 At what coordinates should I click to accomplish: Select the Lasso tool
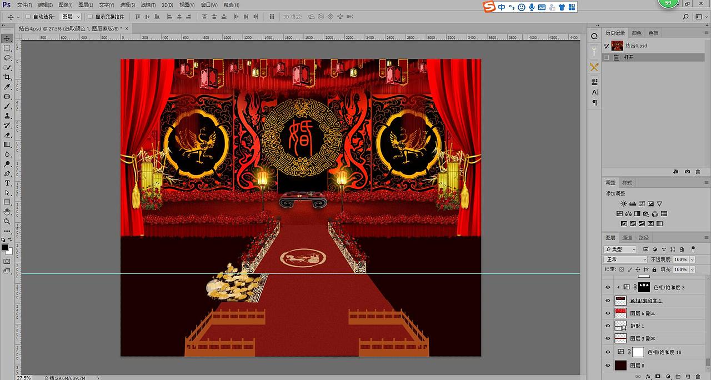click(x=7, y=58)
